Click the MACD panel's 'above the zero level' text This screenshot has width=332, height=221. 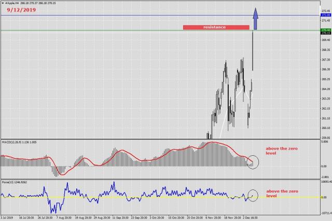(x=281, y=151)
